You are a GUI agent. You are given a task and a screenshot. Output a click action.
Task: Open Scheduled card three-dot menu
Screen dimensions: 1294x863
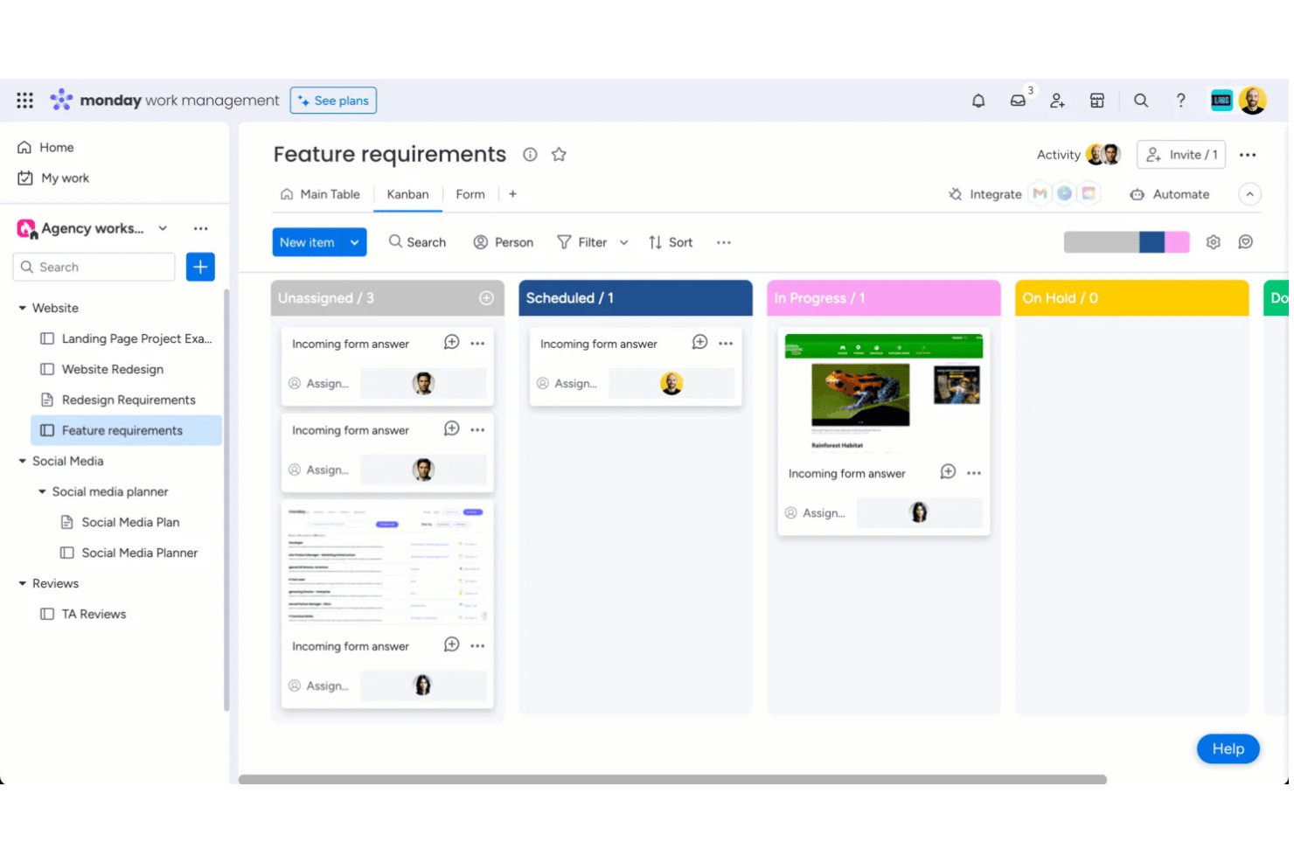726,344
